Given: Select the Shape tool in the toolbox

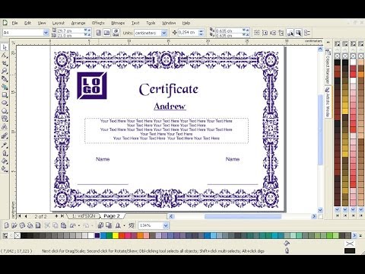Looking at the screenshot, I should tap(5, 56).
